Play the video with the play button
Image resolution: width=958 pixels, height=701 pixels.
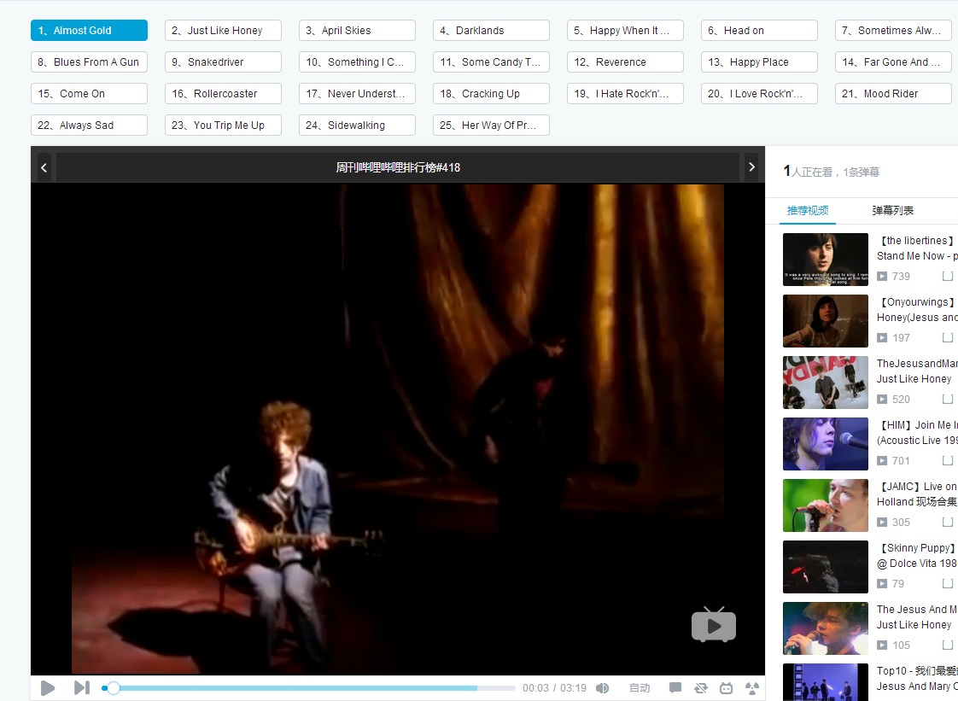pyautogui.click(x=49, y=688)
